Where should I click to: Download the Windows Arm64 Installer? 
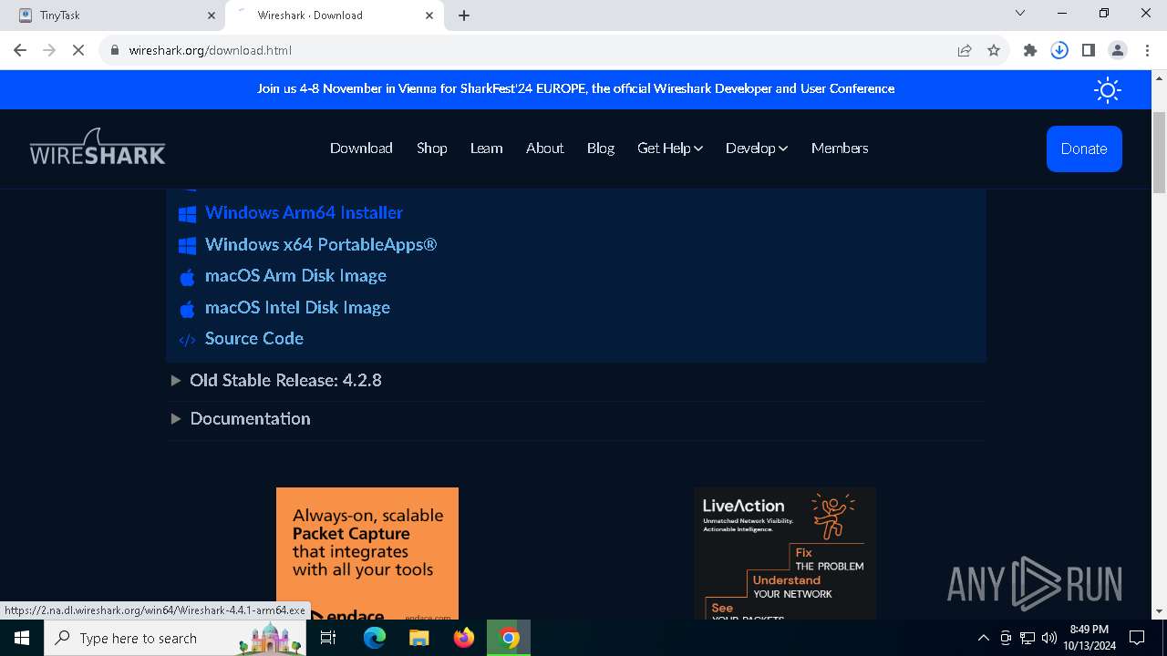(304, 212)
